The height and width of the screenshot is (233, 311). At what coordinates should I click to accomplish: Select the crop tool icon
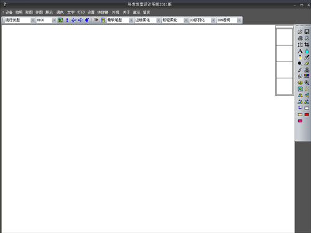(x=307, y=45)
